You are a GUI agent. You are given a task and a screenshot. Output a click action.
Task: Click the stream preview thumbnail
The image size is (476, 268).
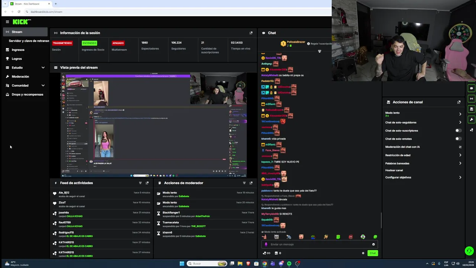click(x=154, y=125)
